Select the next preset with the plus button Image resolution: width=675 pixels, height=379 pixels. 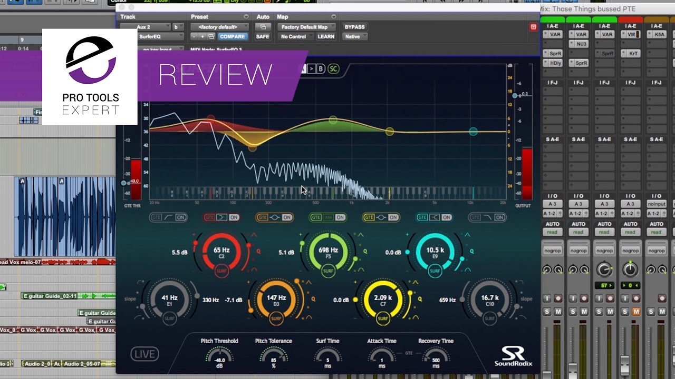pos(202,37)
